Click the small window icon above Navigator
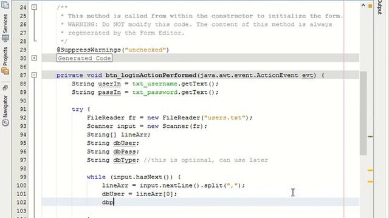 pos(5,88)
